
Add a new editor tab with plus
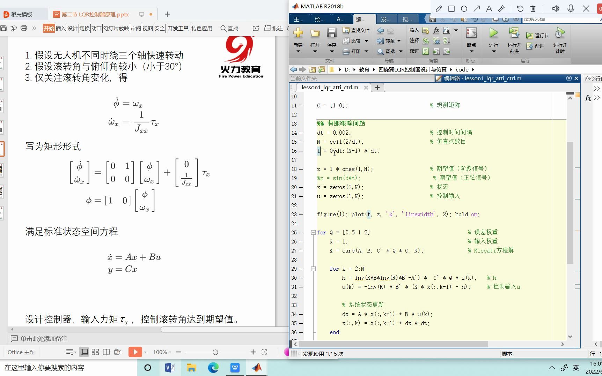pyautogui.click(x=377, y=88)
